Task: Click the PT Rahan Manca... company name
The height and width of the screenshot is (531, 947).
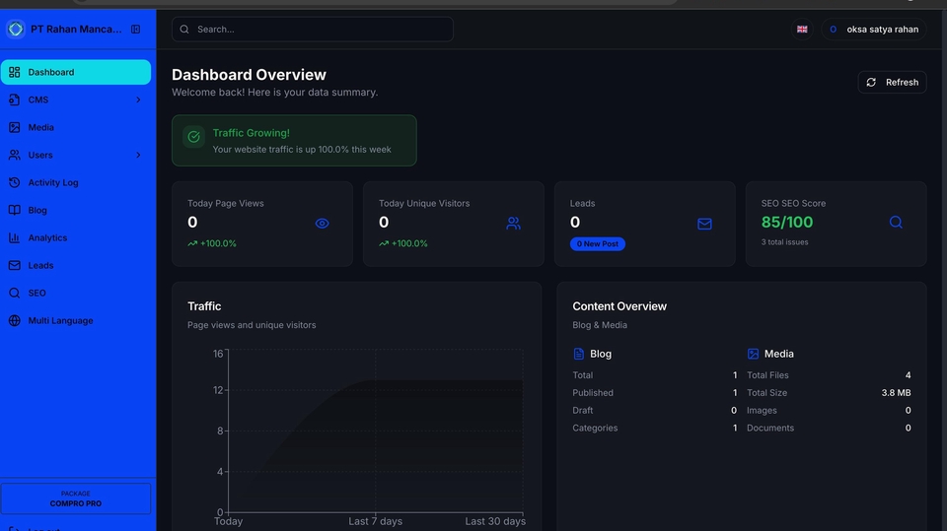Action: 76,29
